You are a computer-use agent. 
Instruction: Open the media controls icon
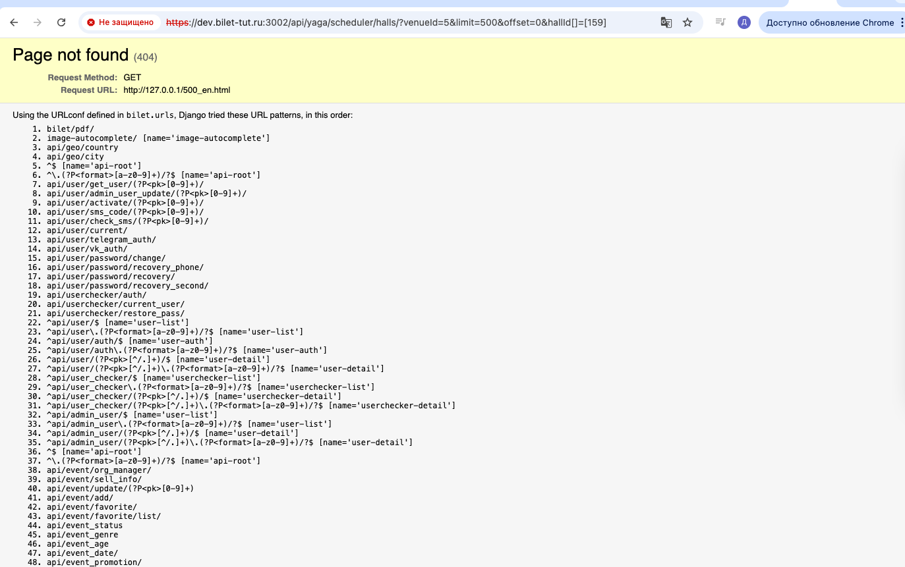[720, 22]
